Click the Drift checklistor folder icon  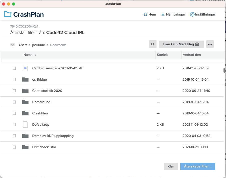[x=25, y=147]
